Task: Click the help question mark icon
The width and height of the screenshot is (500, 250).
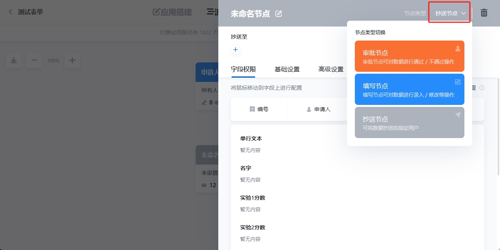Action: click(x=482, y=88)
